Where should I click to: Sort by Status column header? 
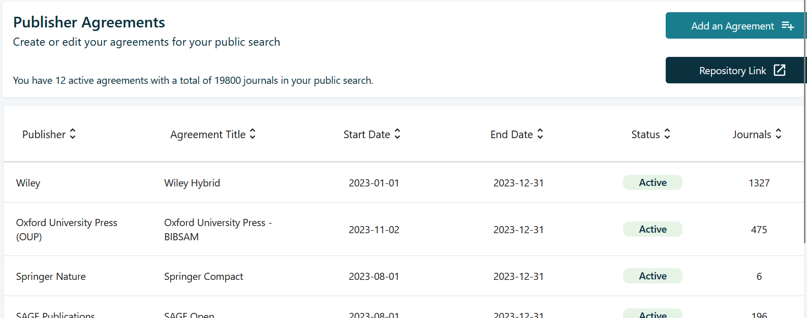(651, 134)
